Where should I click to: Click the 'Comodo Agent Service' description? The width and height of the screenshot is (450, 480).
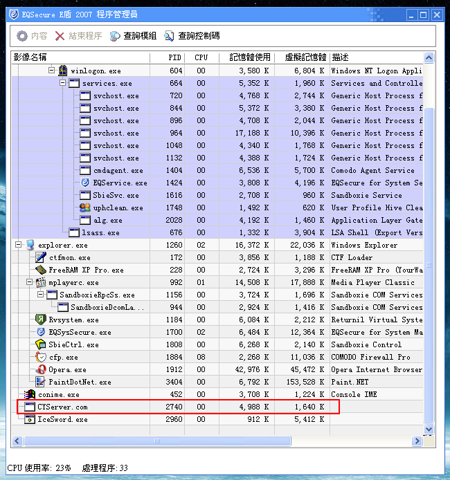372,170
